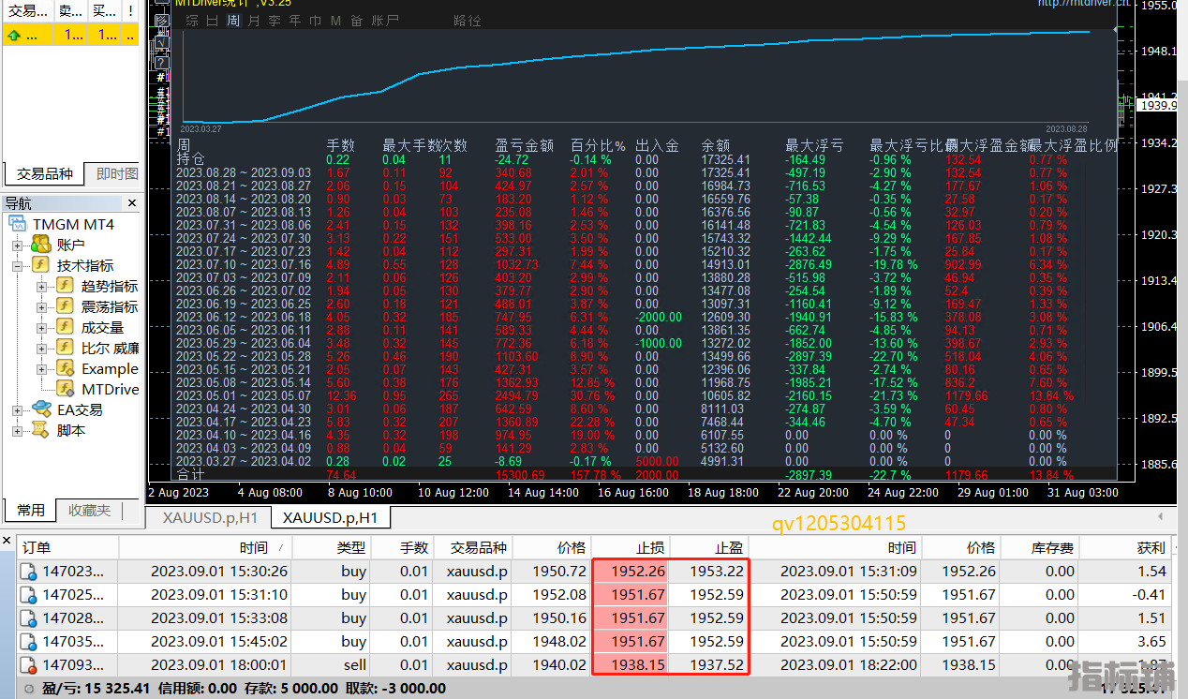Expand the 趋势指标 tree node

tap(42, 286)
